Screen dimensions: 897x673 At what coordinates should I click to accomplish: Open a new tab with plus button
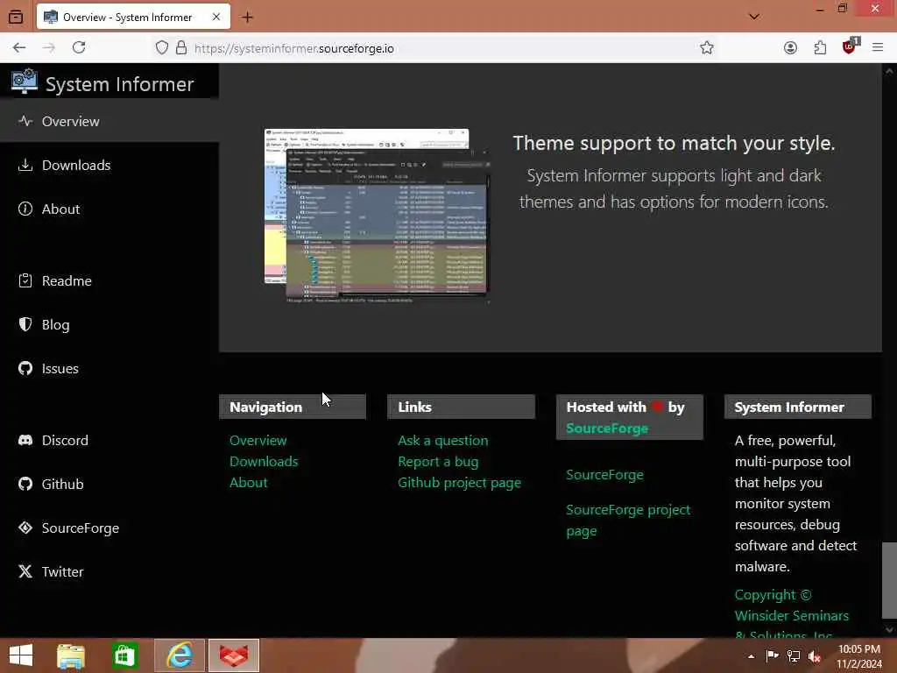tap(247, 18)
